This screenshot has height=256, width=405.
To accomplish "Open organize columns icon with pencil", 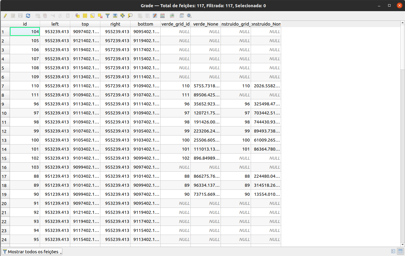I will 155,16.
